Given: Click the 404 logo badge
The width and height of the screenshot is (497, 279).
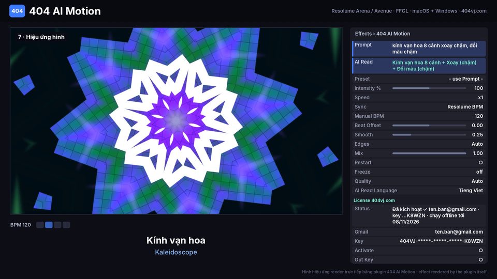Looking at the screenshot, I should click(x=17, y=11).
